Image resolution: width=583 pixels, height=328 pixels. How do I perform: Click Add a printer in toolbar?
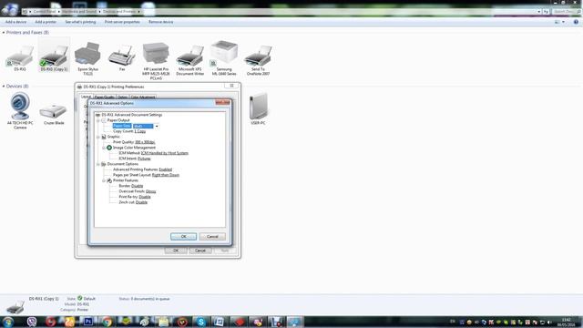(46, 22)
